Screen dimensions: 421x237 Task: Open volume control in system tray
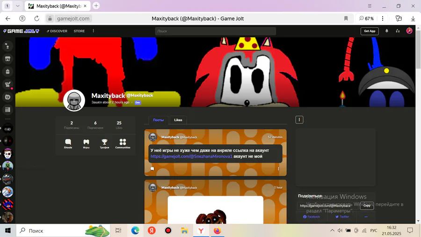pos(340,230)
